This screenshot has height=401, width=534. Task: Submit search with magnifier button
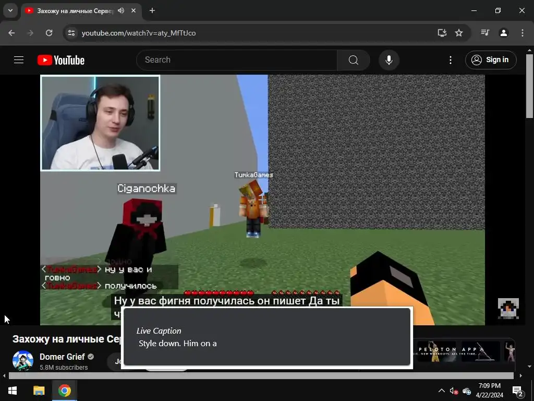point(354,60)
